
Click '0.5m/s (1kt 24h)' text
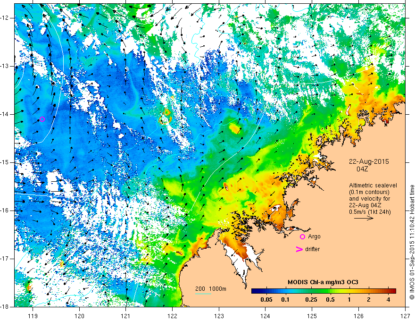coord(370,211)
